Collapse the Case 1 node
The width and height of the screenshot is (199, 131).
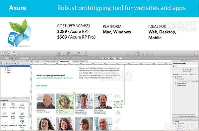(175, 79)
